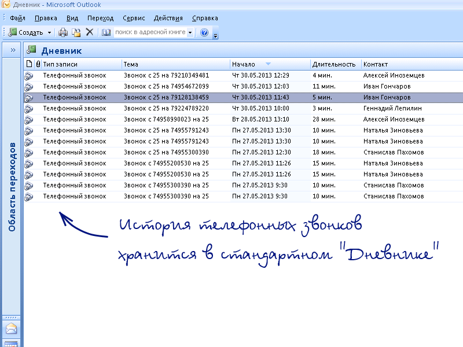Viewport: 463px width, 347px height.
Task: Click date "Вт 28.05.2013 13:10"
Action: click(260, 119)
